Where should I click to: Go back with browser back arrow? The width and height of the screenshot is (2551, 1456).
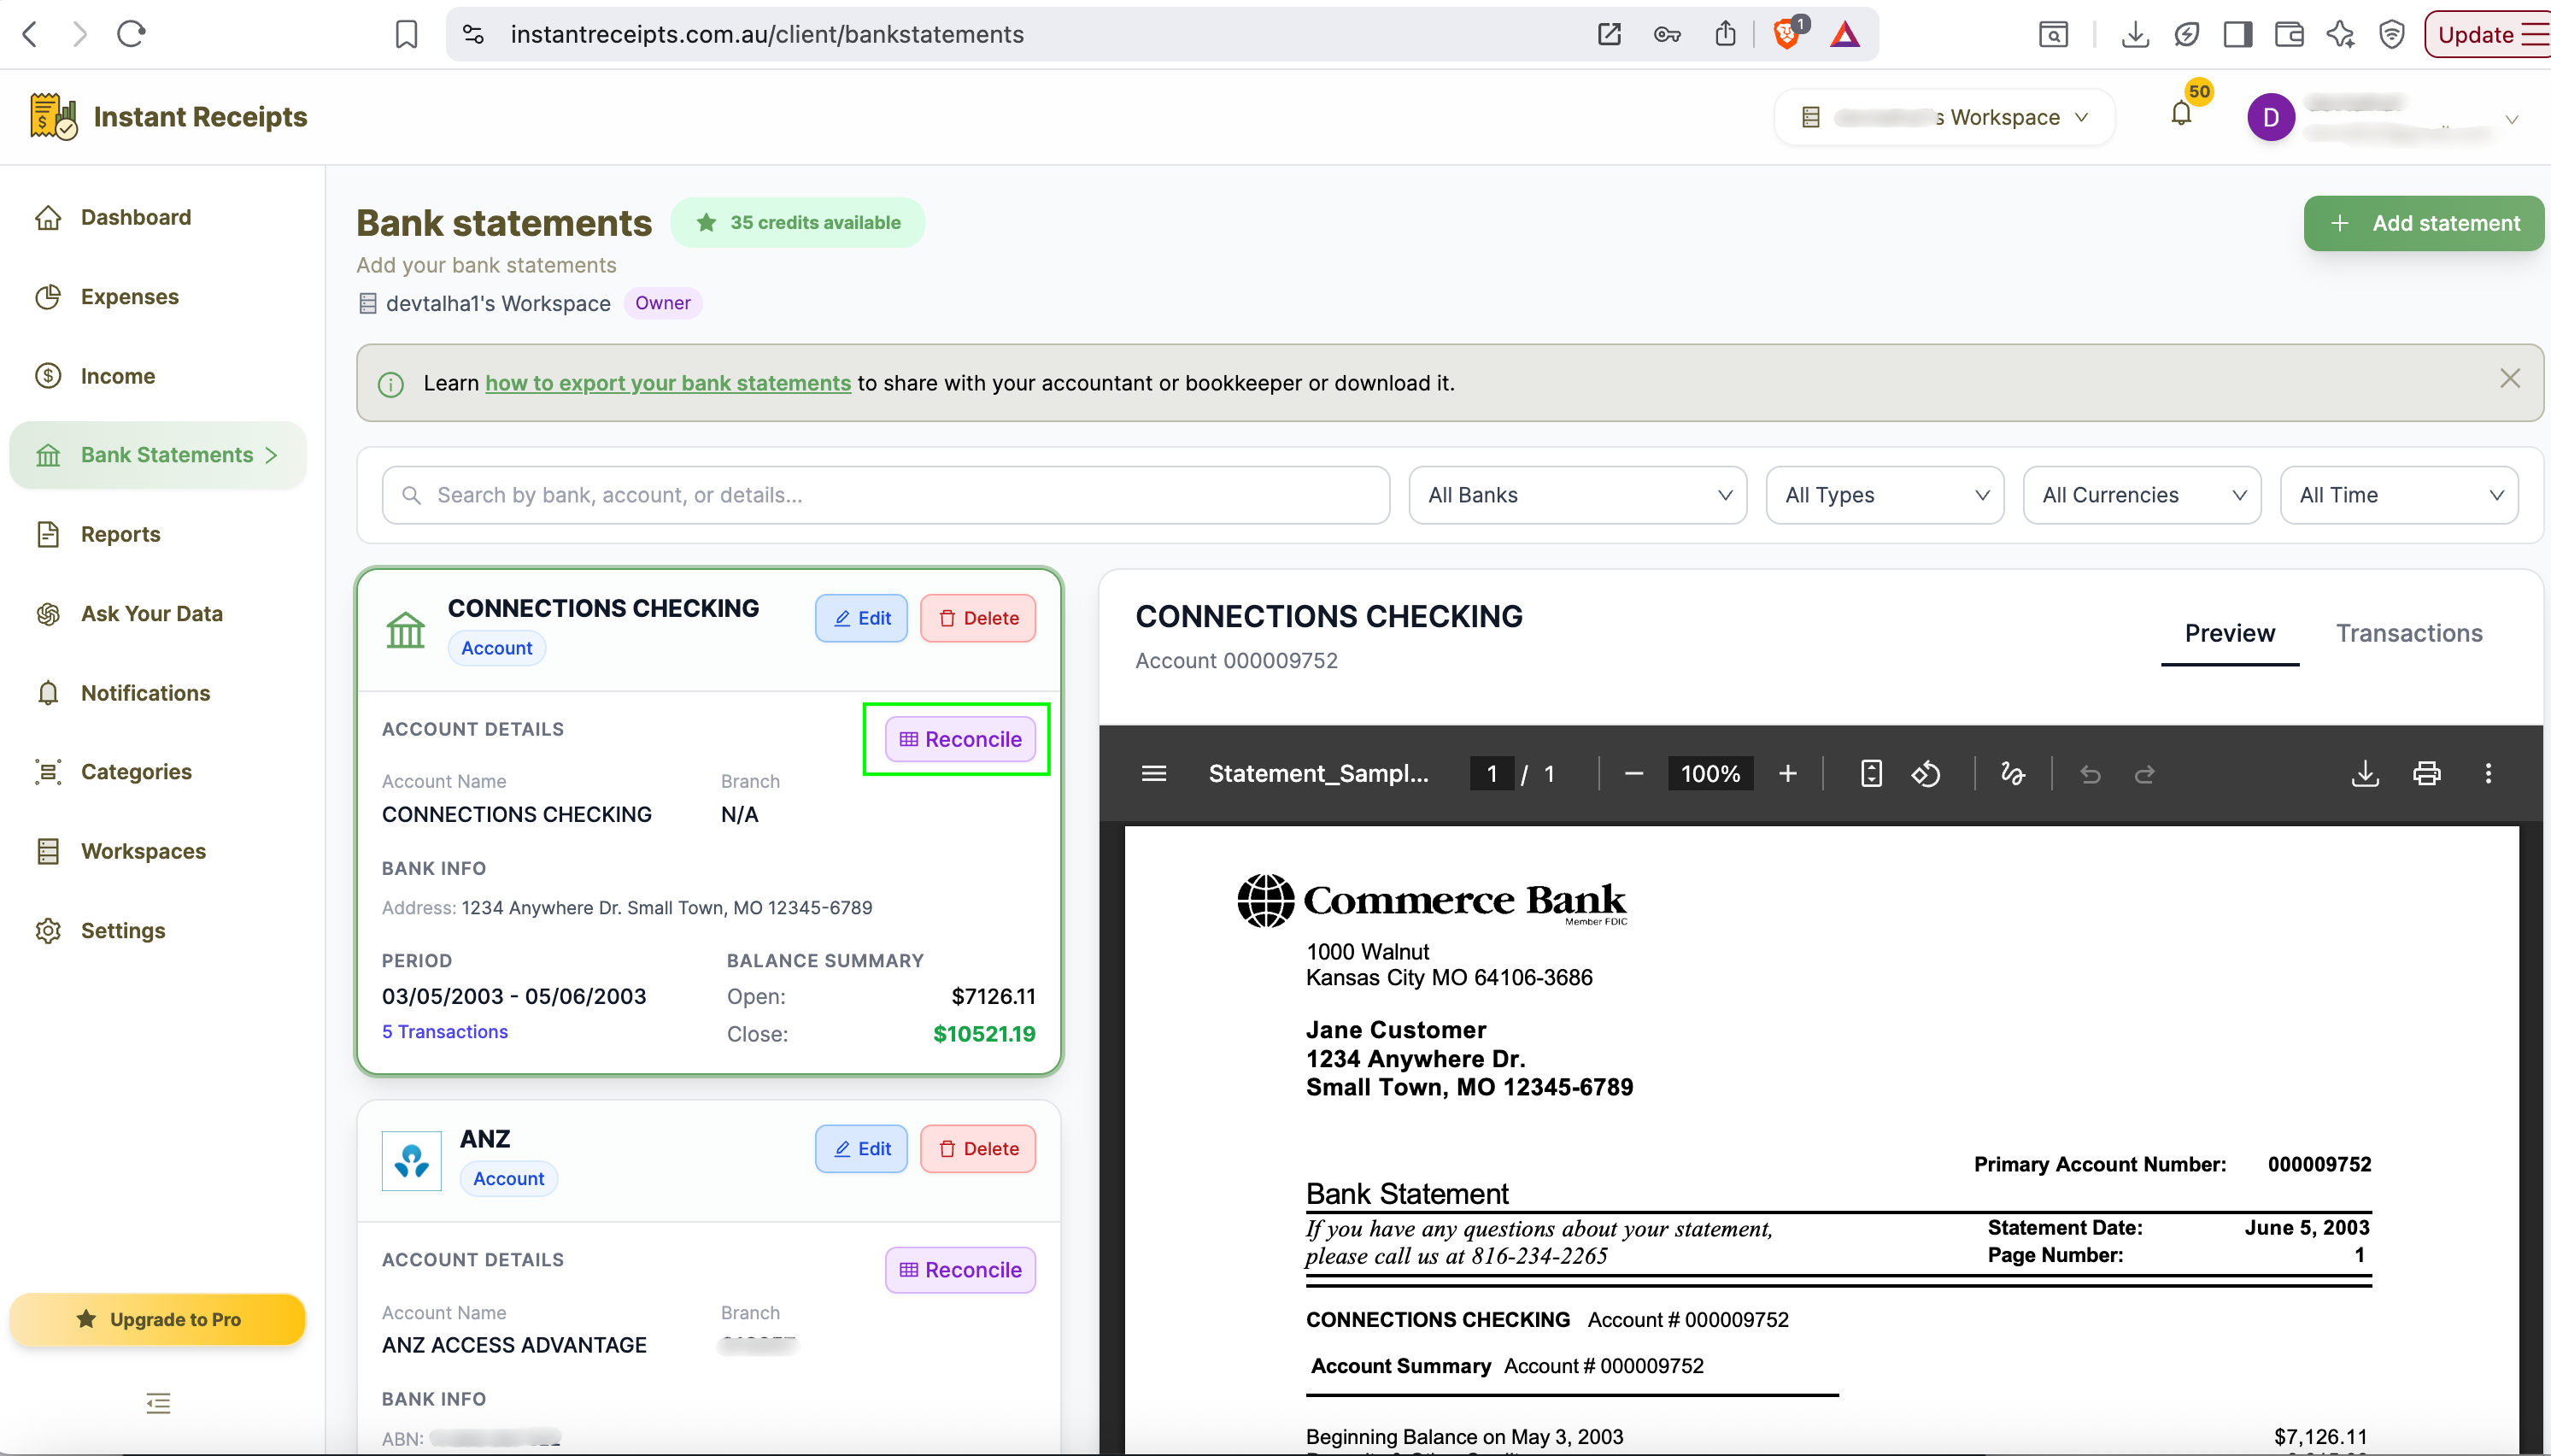point(30,34)
